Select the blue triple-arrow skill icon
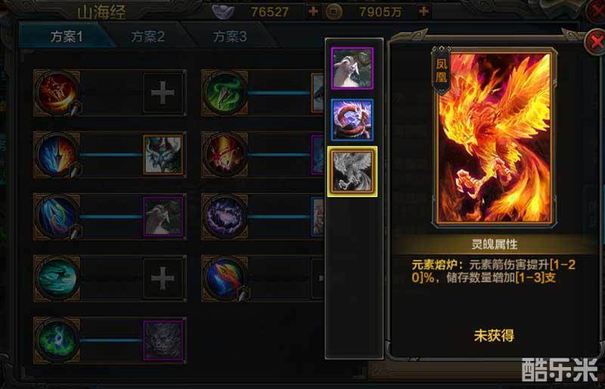The image size is (605, 389). (x=57, y=217)
